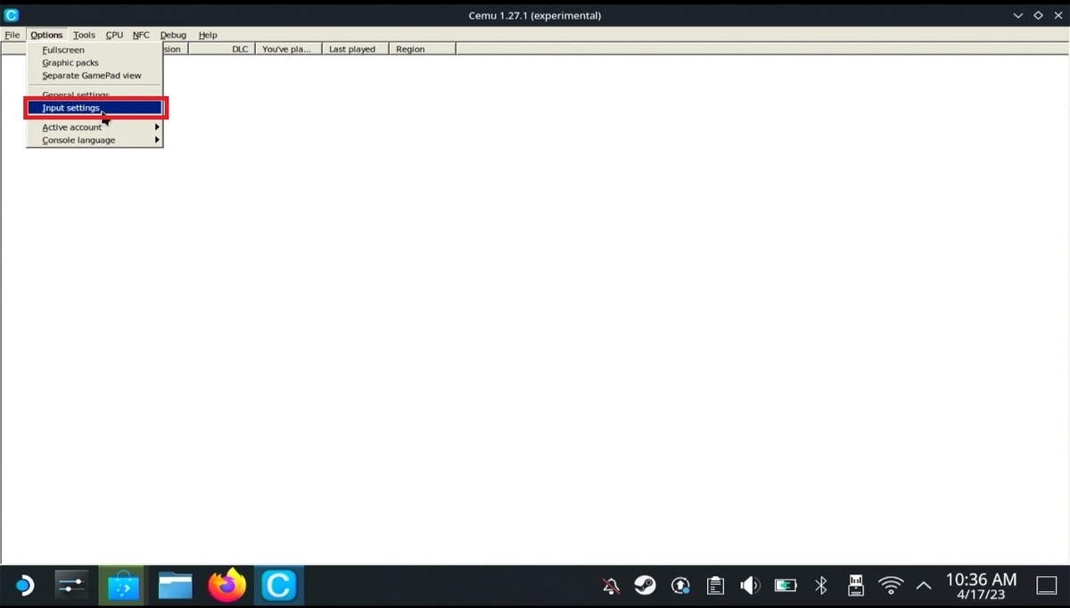Screen dimensions: 1070x608
Task: Open the clock showing 10:36 AM
Action: (x=981, y=586)
